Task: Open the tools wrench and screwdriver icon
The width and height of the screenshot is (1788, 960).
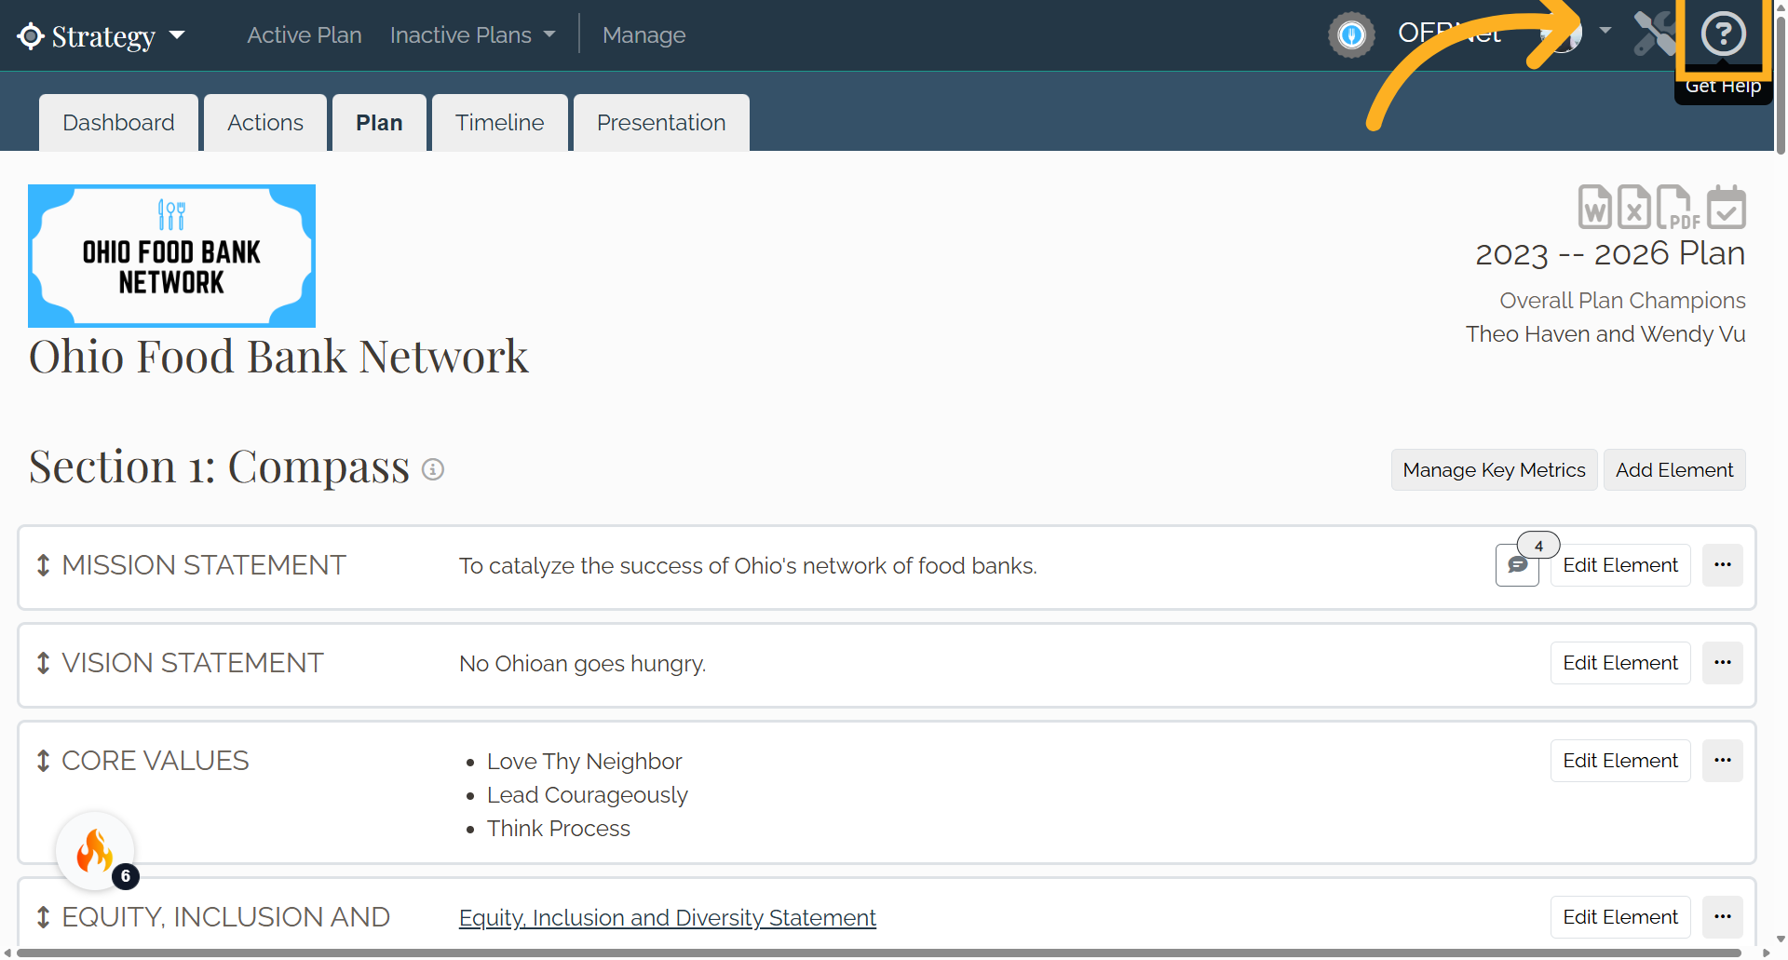Action: pyautogui.click(x=1656, y=34)
